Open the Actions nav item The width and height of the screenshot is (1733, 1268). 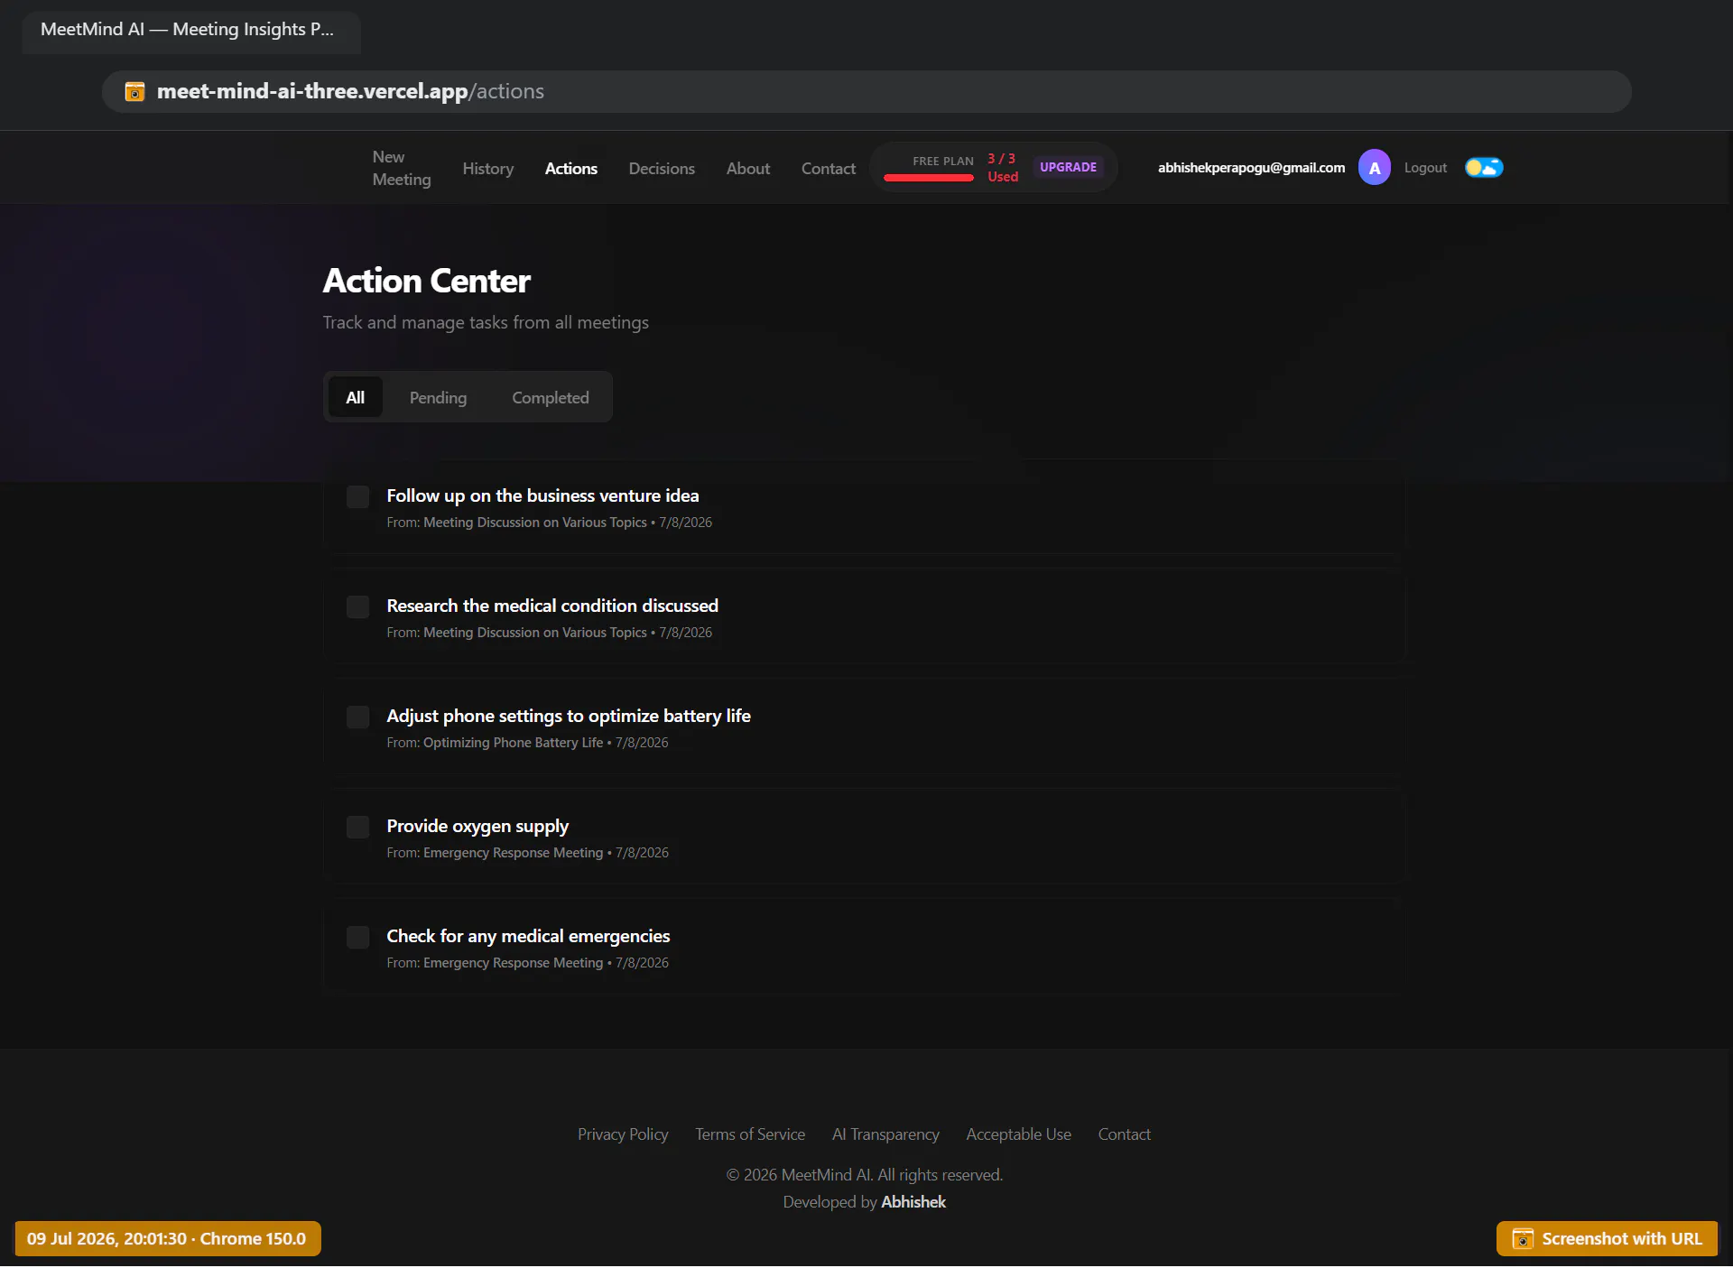click(570, 168)
